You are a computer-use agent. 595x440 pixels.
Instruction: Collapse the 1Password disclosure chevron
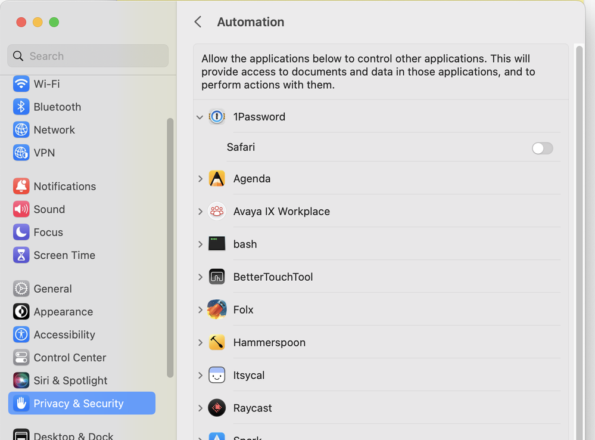pyautogui.click(x=200, y=117)
